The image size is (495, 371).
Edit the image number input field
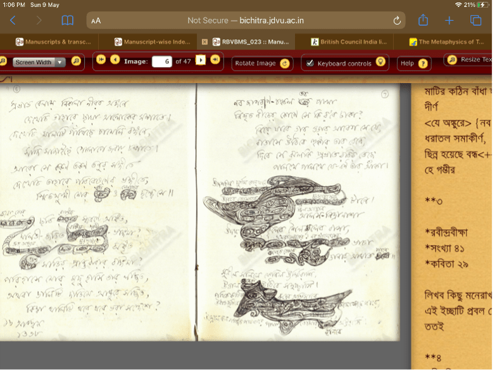[162, 61]
